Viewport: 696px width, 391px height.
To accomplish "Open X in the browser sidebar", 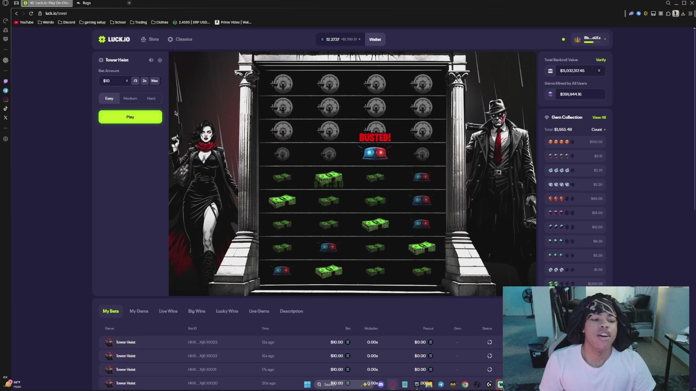I will (5, 118).
